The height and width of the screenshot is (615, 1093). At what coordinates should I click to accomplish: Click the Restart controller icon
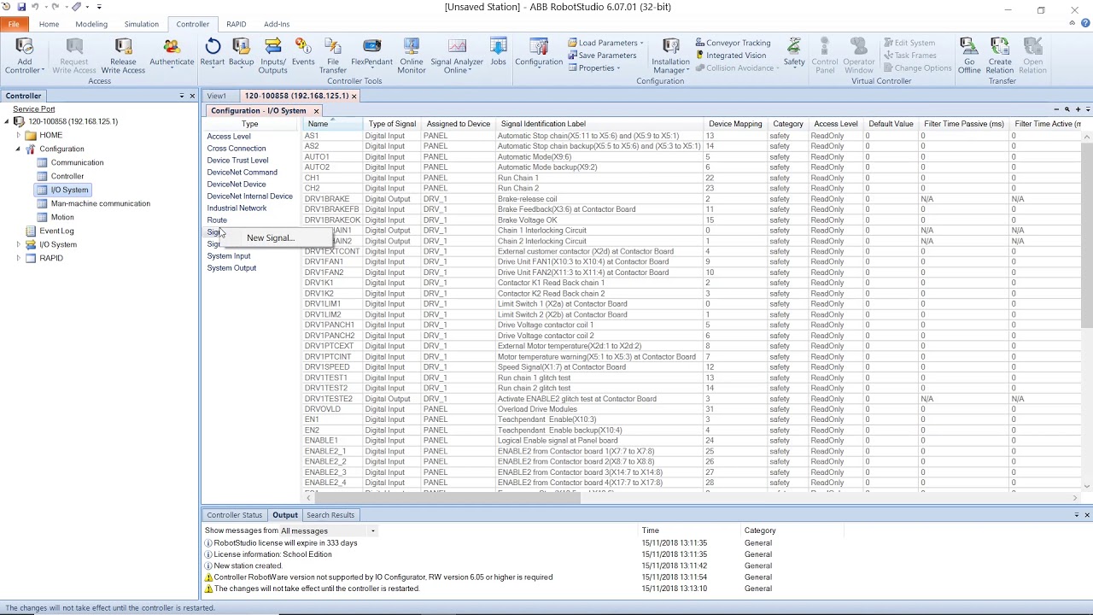(x=213, y=52)
